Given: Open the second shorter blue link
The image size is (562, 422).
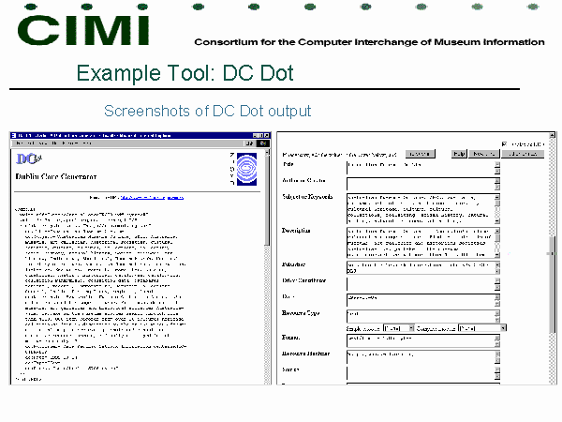Looking at the screenshot, I should 175,198.
